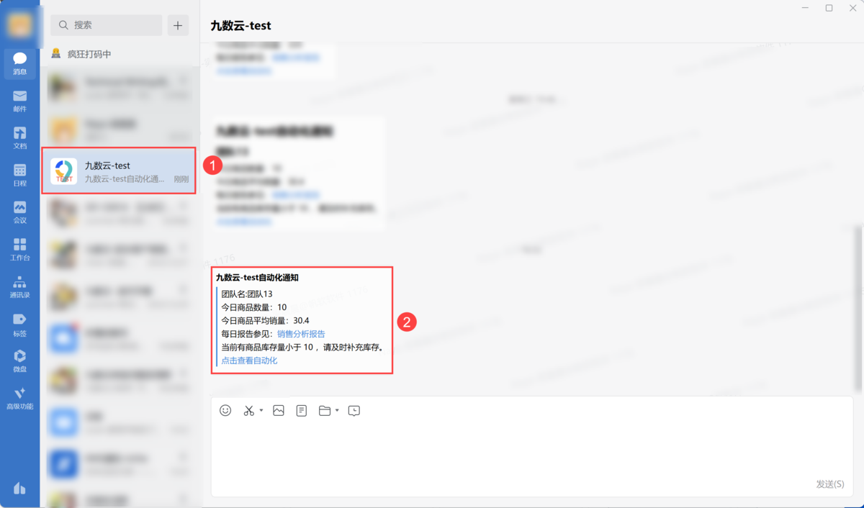Viewport: 864px width, 508px height.
Task: Open the 通讯录 contacts section
Action: tap(19, 287)
